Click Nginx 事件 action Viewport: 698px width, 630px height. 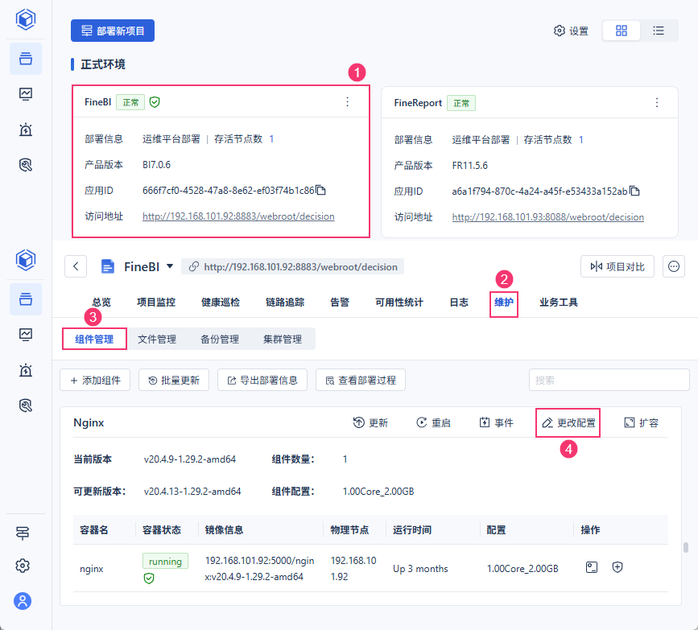[497, 422]
